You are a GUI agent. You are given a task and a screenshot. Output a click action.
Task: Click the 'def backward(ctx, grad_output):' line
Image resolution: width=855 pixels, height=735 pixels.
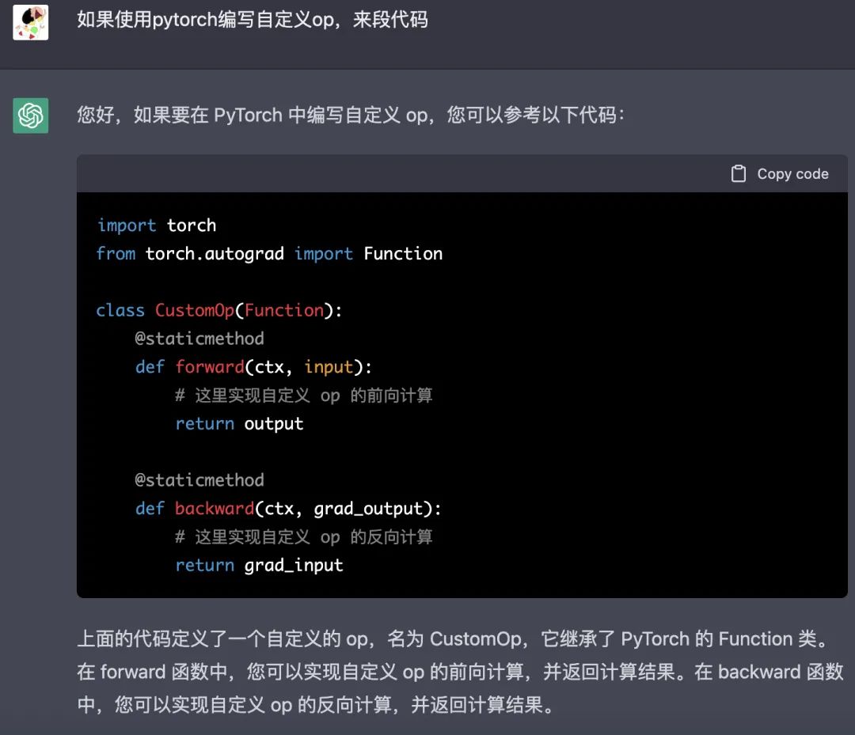[288, 509]
